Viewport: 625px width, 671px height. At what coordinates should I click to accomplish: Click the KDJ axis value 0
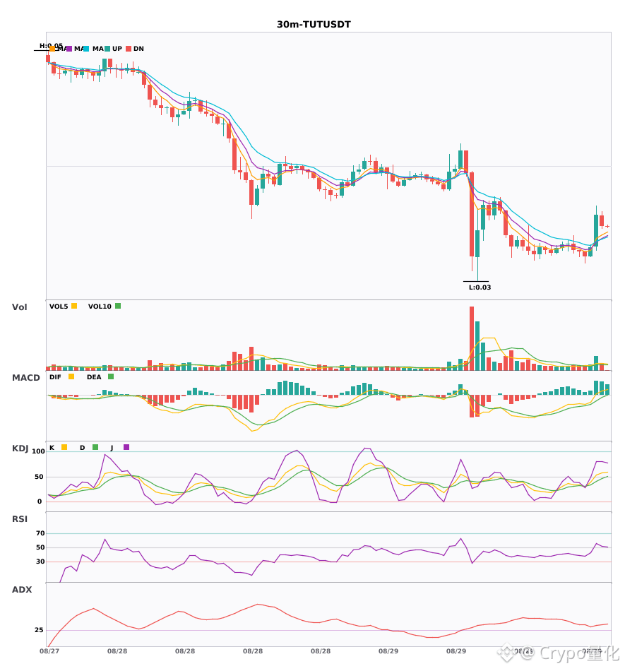click(x=40, y=501)
